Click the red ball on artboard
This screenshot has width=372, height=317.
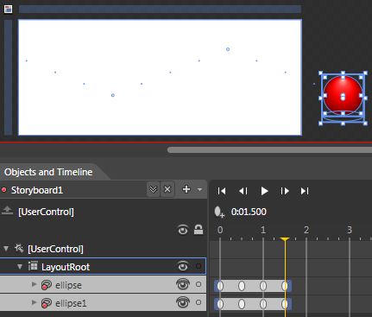pos(343,94)
